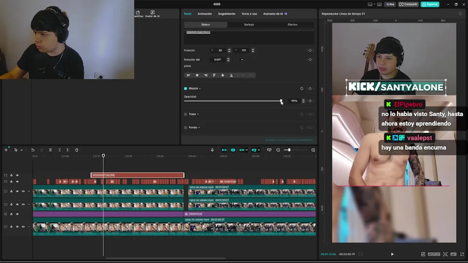Switch to the Animación tab
Viewport: 468px width, 263px height.
tap(205, 14)
